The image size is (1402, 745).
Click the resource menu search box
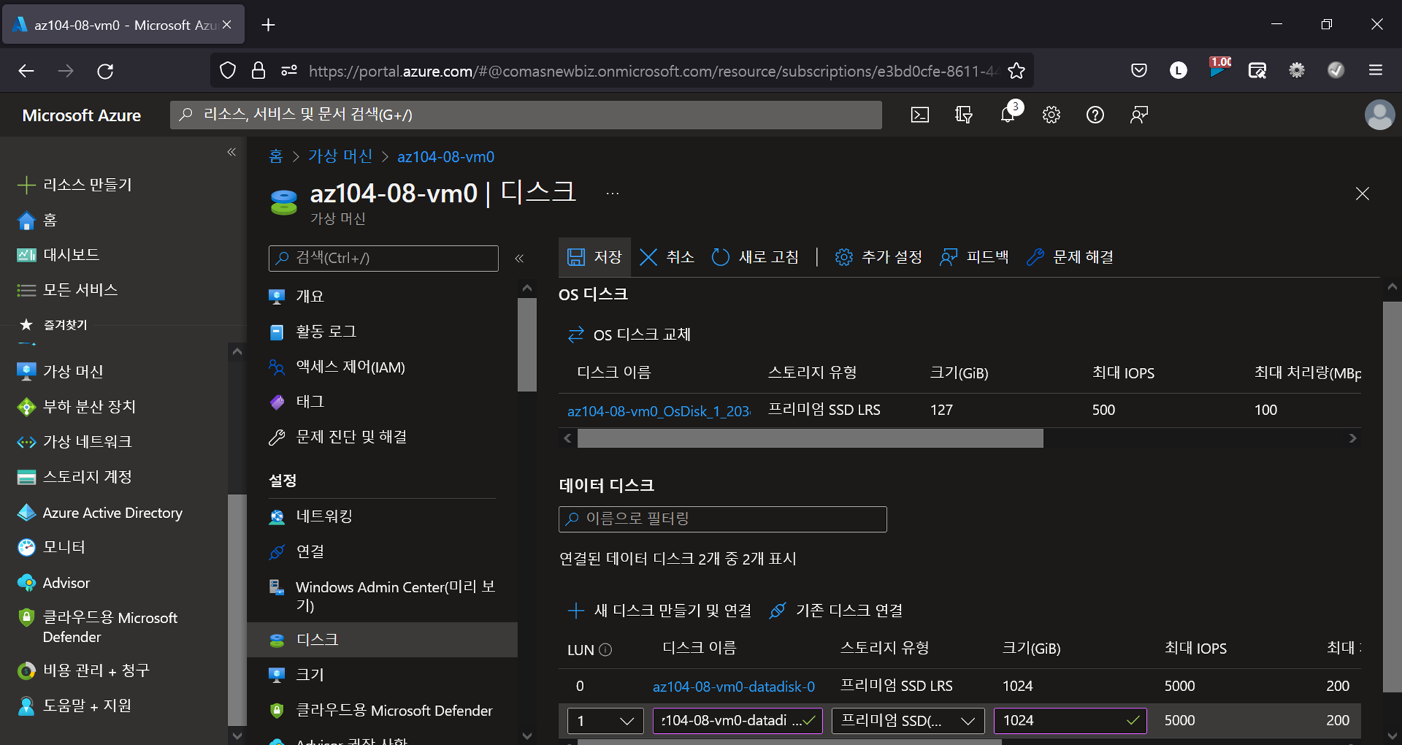383,259
